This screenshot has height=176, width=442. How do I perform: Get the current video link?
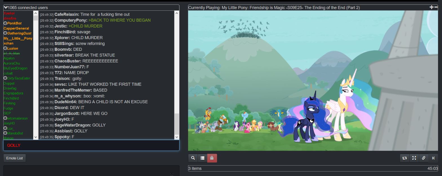click(424, 158)
